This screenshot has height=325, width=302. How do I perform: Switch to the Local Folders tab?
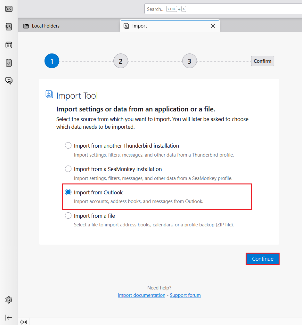[x=69, y=26]
